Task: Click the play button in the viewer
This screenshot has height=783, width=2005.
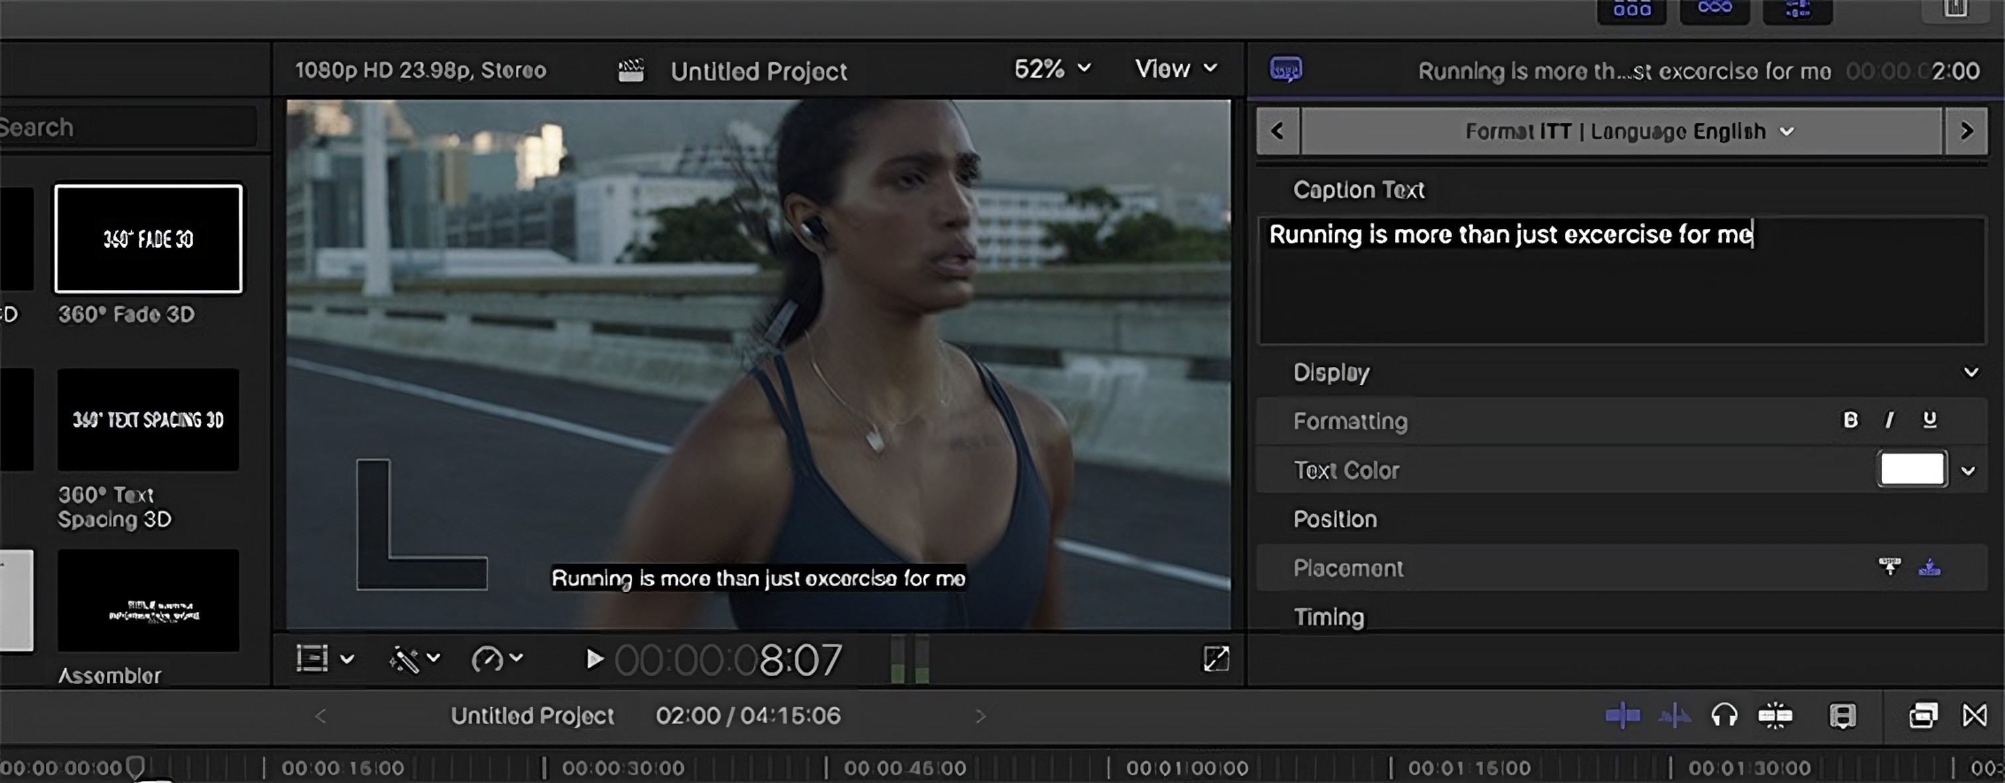Action: click(594, 660)
